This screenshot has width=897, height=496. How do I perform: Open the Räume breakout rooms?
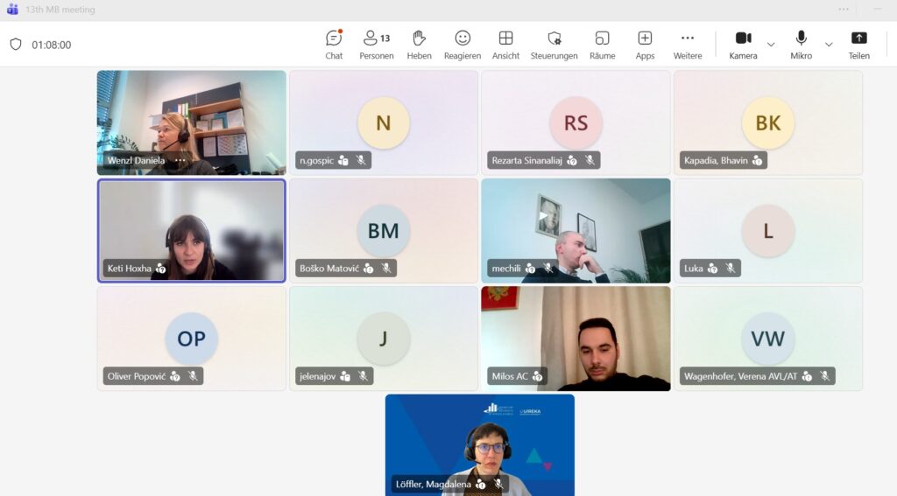coord(602,44)
